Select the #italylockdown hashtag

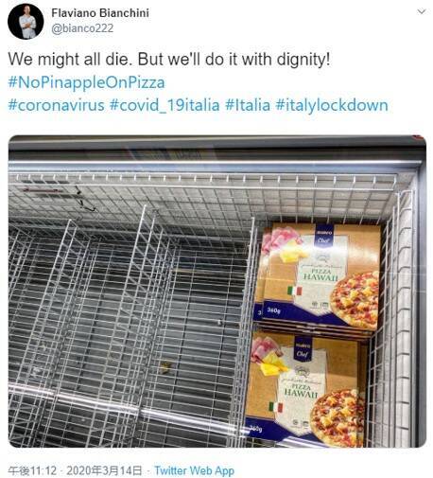pyautogui.click(x=332, y=105)
